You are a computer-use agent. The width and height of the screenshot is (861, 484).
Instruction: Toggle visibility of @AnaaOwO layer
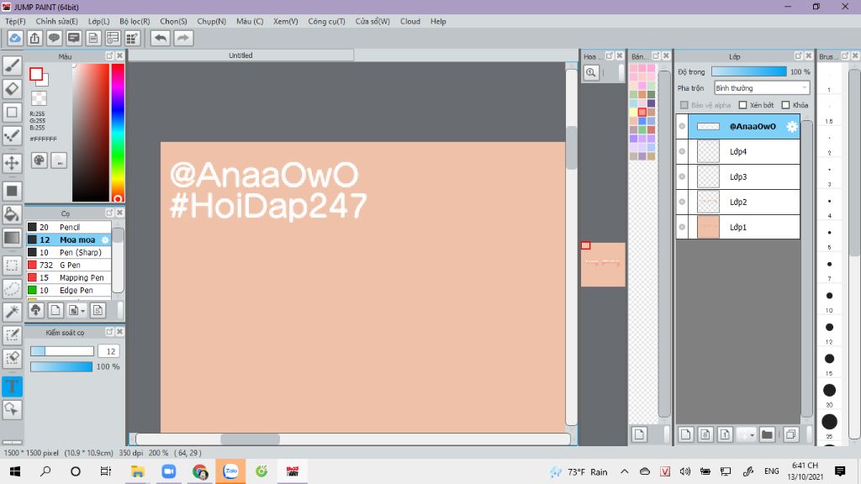click(682, 126)
